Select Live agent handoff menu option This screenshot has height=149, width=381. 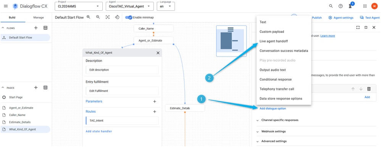[x=274, y=41]
